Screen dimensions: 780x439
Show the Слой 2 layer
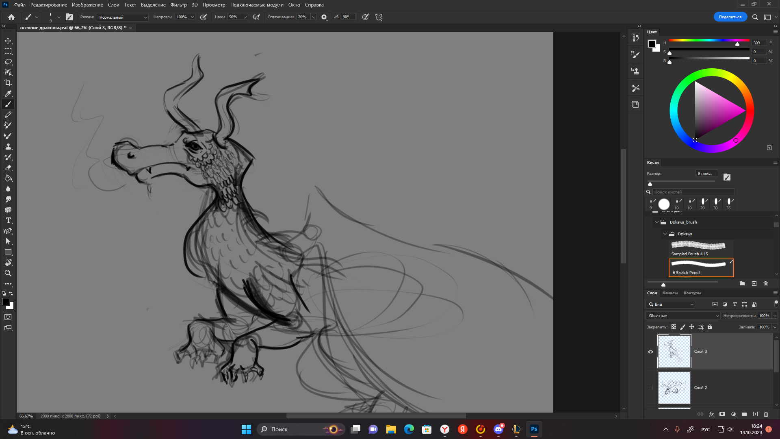click(x=650, y=388)
